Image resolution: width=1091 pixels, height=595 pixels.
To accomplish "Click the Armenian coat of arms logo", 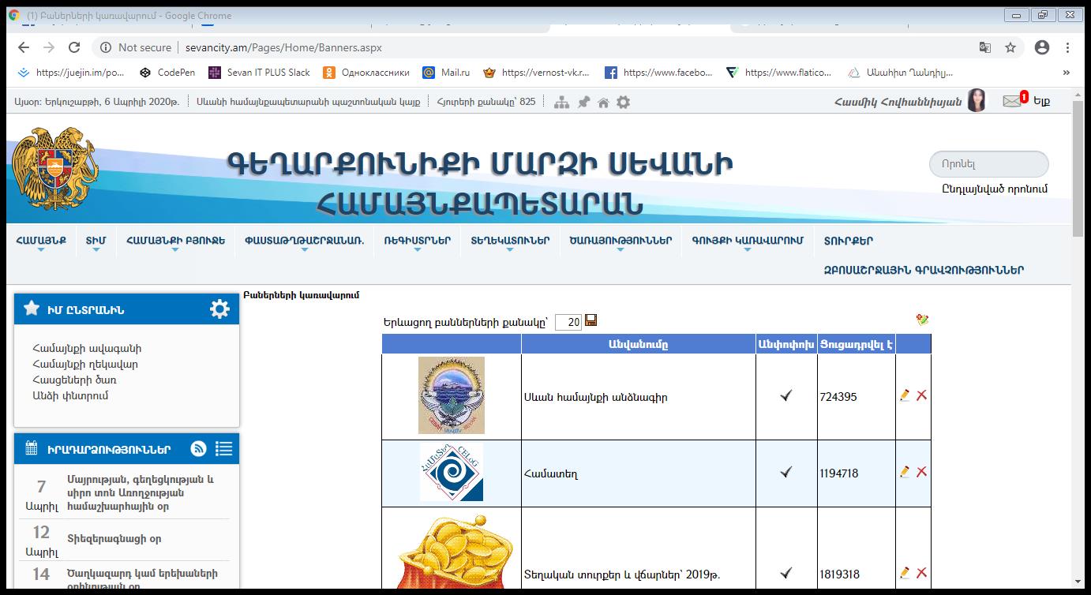I will click(56, 169).
